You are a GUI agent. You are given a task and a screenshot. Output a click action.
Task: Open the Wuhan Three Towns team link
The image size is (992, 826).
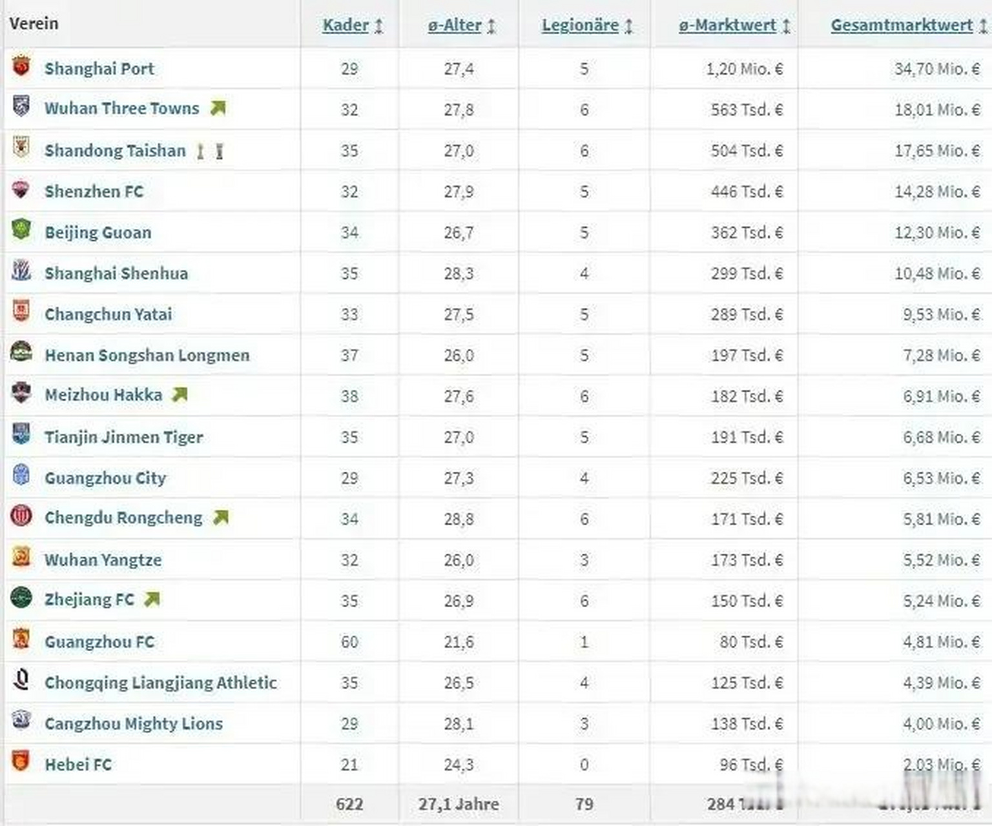click(x=122, y=108)
